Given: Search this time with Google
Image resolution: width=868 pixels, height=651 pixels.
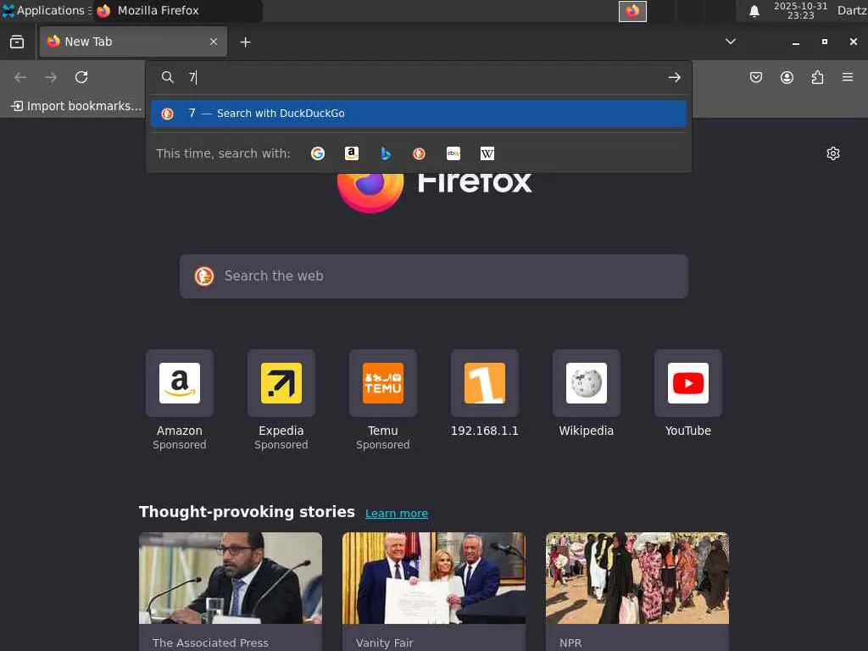Looking at the screenshot, I should pyautogui.click(x=318, y=153).
